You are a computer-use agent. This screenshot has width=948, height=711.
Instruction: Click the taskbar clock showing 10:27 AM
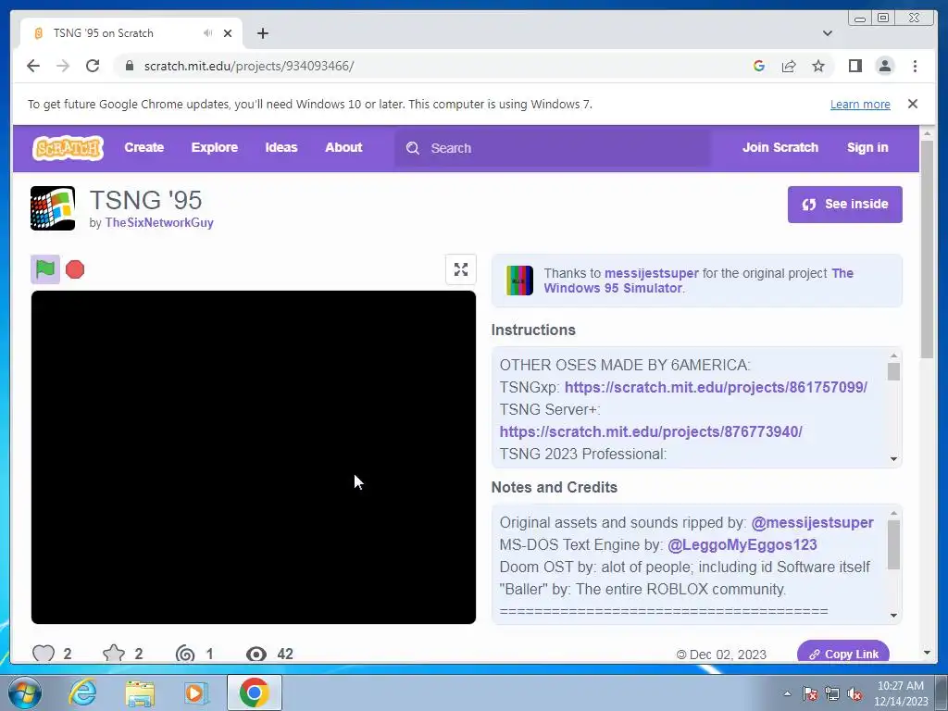click(x=900, y=693)
